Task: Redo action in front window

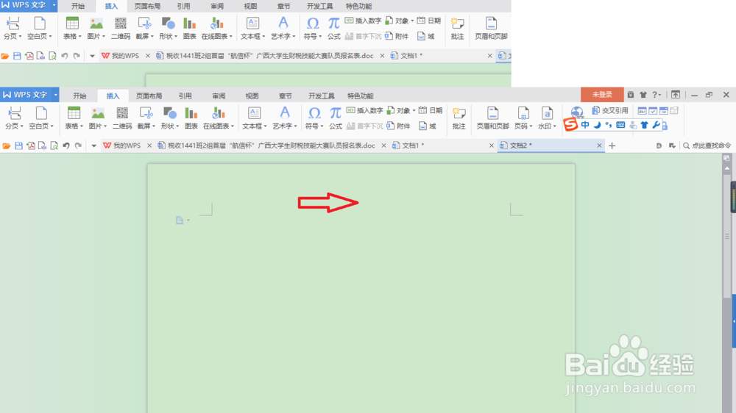Action: pos(79,146)
